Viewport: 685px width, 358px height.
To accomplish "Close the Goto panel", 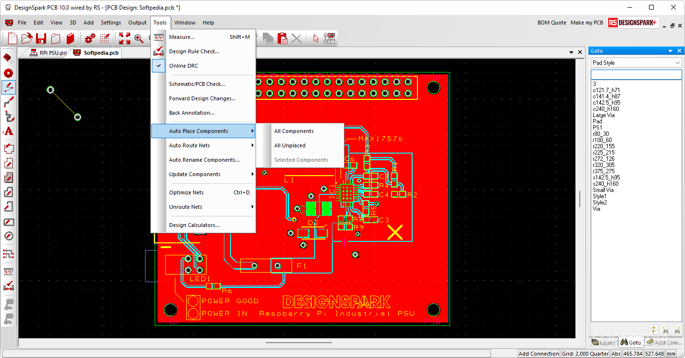I will (x=680, y=51).
